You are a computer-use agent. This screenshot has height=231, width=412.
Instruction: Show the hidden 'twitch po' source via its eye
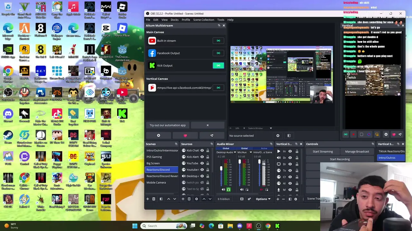pyautogui.click(x=202, y=183)
